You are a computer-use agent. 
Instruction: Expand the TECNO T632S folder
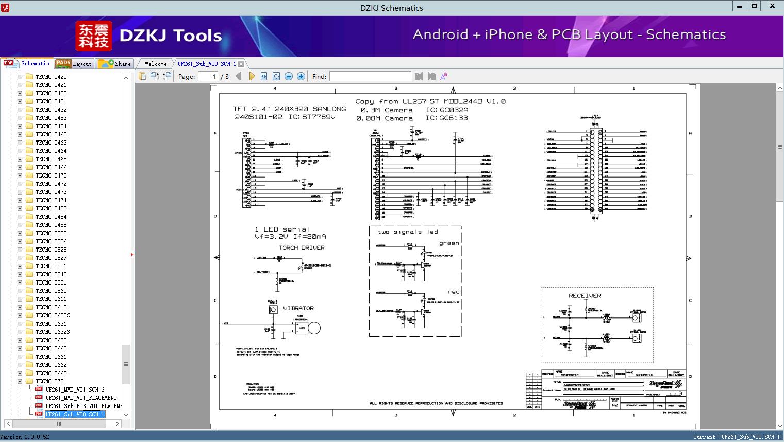20,332
